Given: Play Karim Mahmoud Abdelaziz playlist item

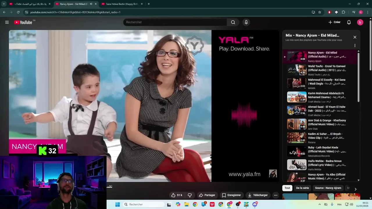Looking at the screenshot, I should (320, 97).
